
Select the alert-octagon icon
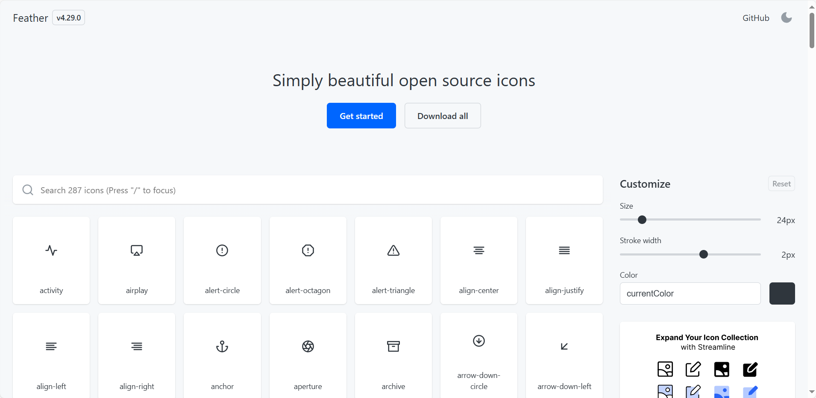point(308,260)
